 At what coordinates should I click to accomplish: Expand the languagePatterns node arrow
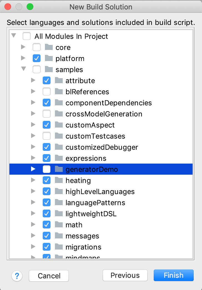[33, 203]
